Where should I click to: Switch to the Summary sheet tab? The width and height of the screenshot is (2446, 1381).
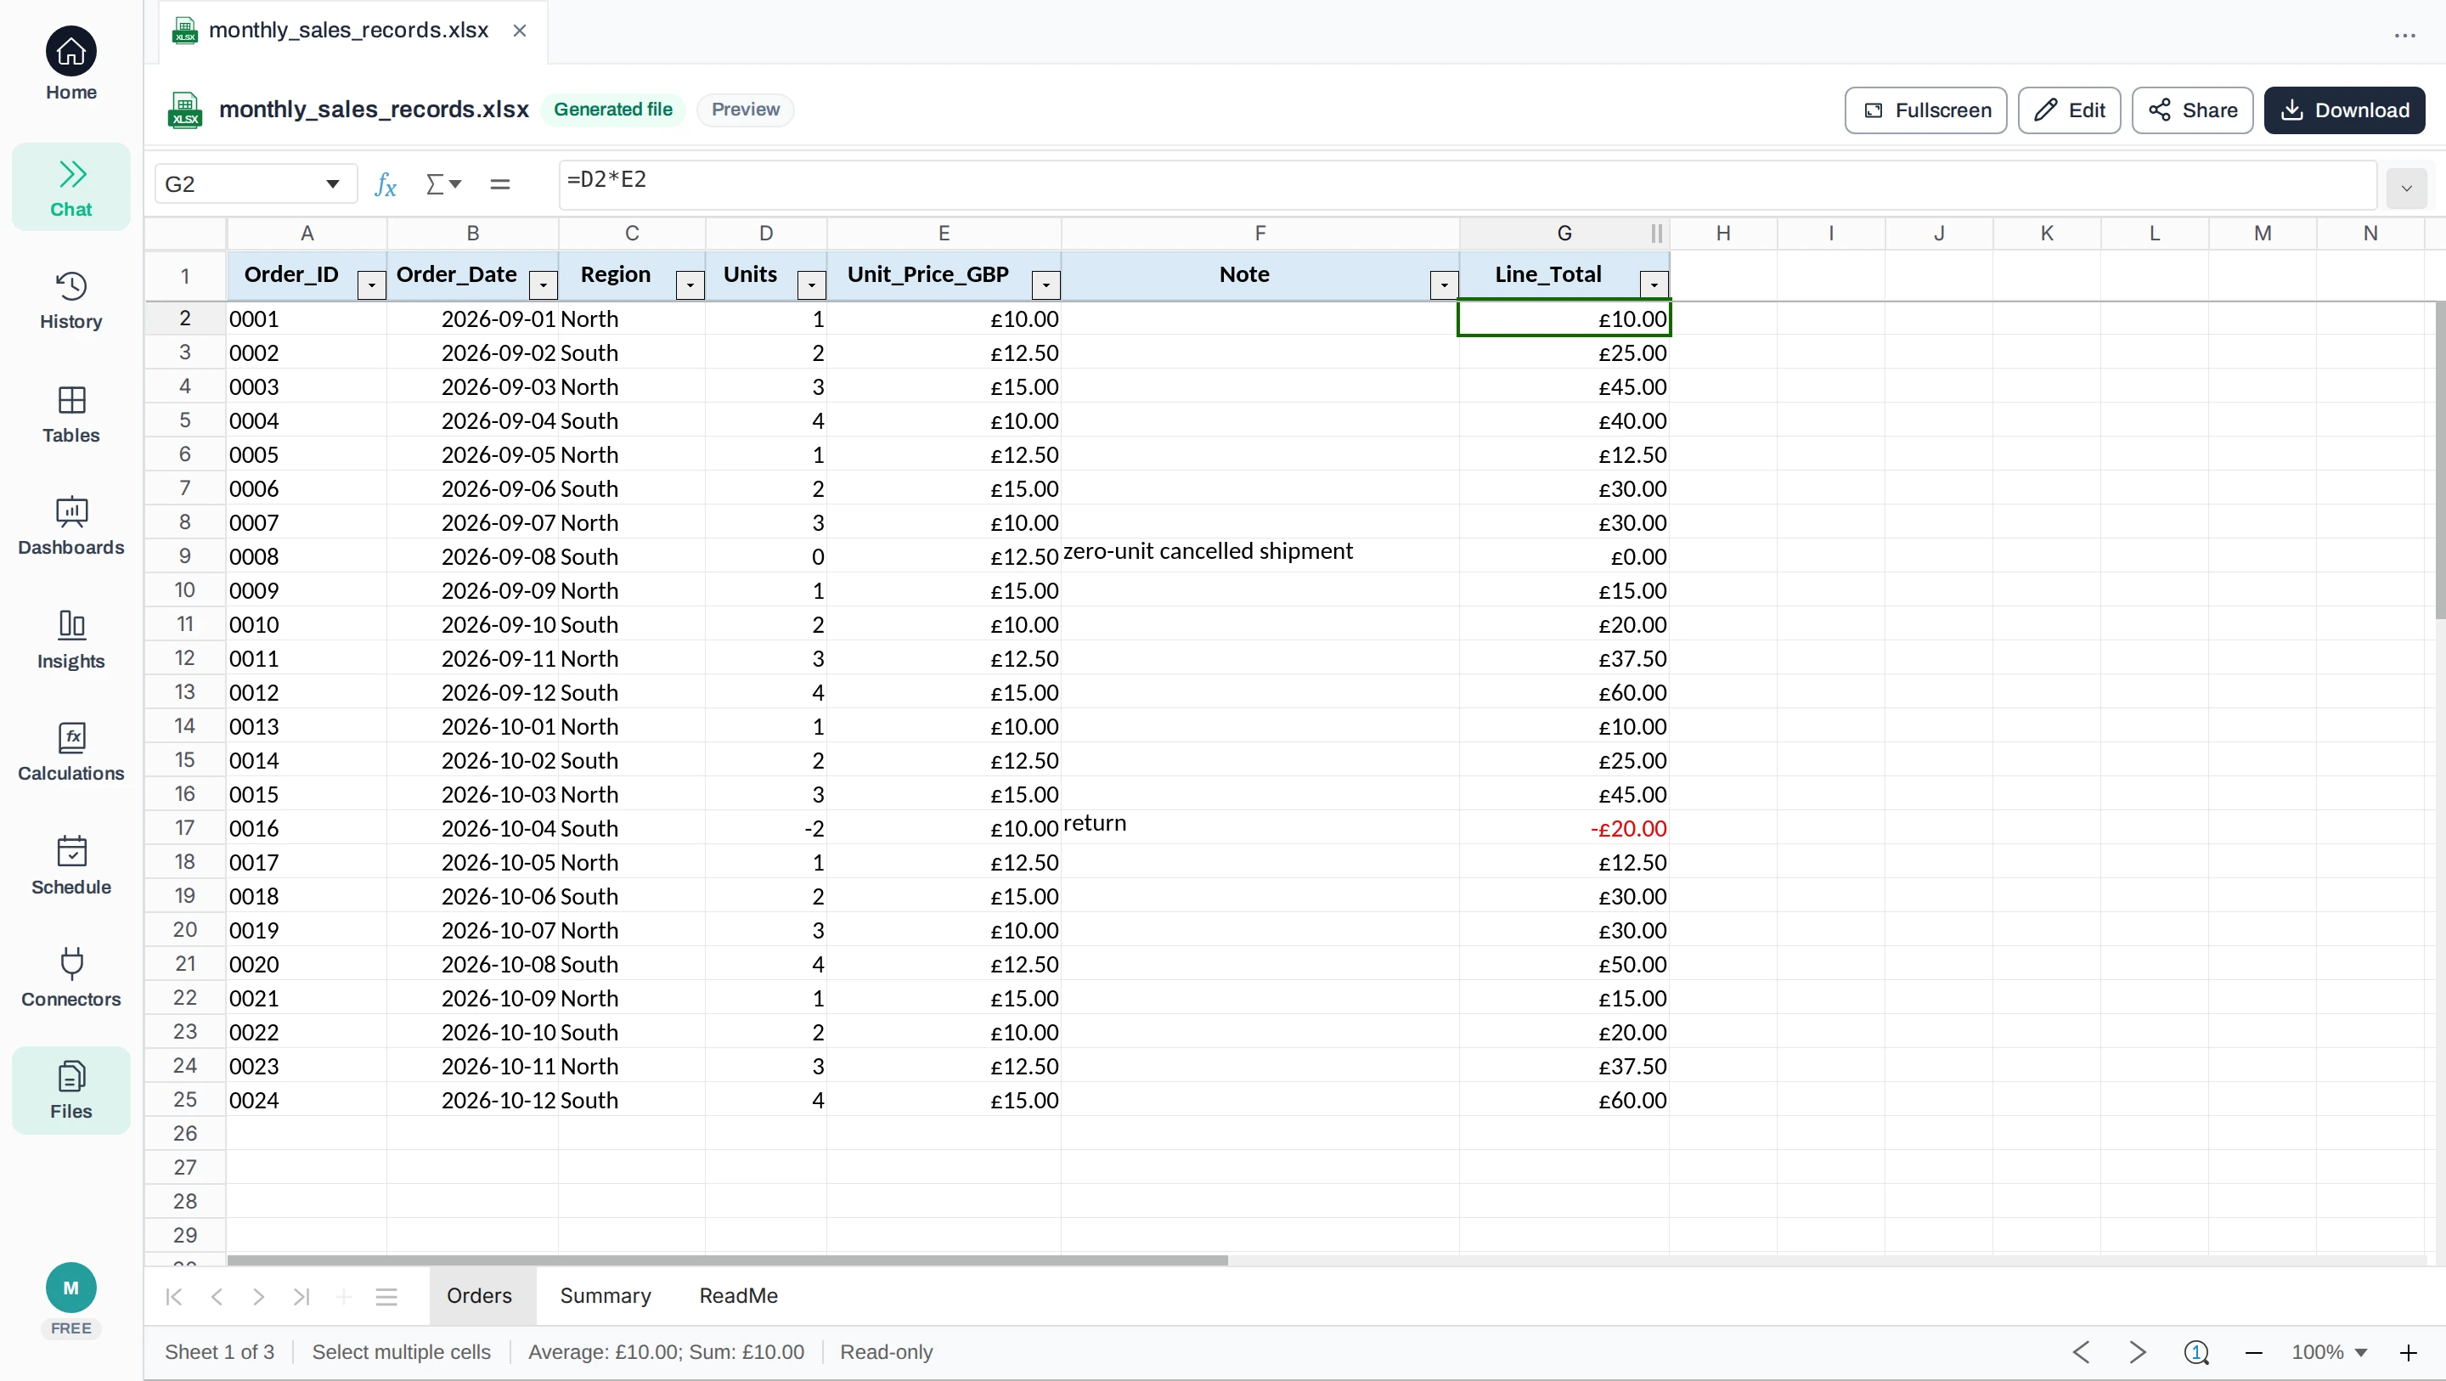coord(606,1295)
